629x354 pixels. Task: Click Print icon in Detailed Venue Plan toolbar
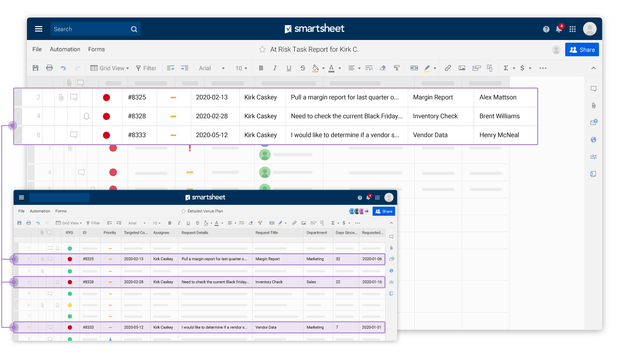(x=29, y=223)
